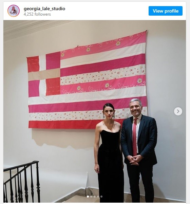
Task: Click the 4,252 followers text
Action: [37, 14]
